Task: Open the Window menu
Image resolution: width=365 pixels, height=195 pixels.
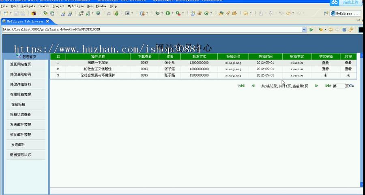Action: 101,6
